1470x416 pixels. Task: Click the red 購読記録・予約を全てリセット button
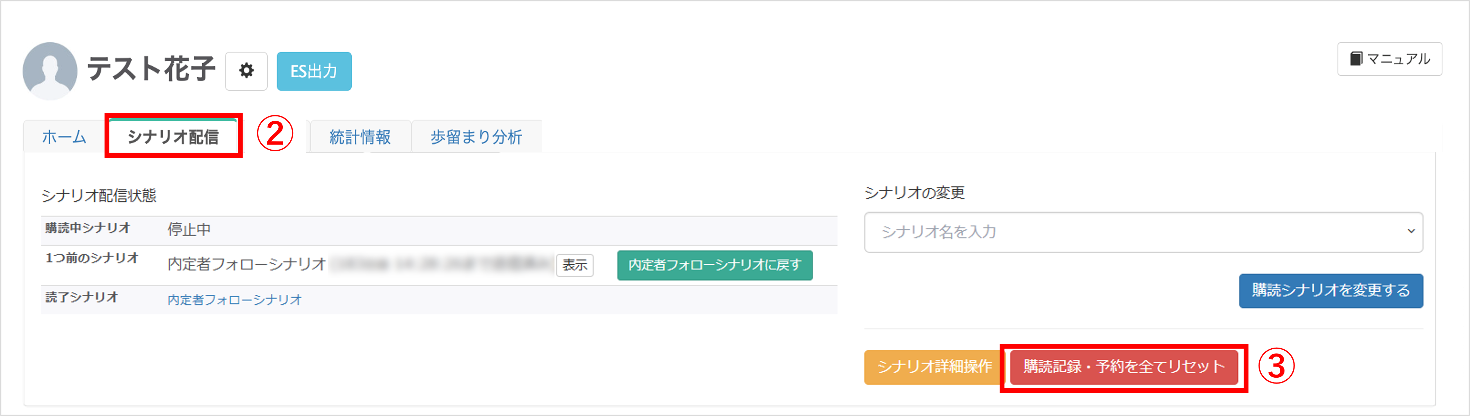click(1124, 367)
